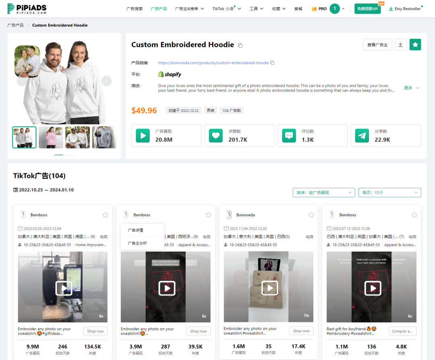This screenshot has height=360, width=435.
Task: Click Shop now on 3.9M ad card
Action: (198, 331)
